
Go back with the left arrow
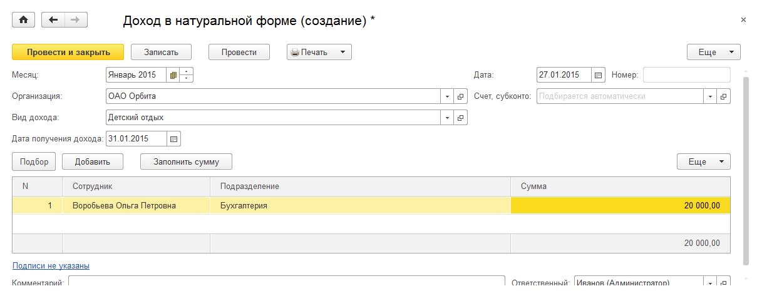pyautogui.click(x=53, y=20)
